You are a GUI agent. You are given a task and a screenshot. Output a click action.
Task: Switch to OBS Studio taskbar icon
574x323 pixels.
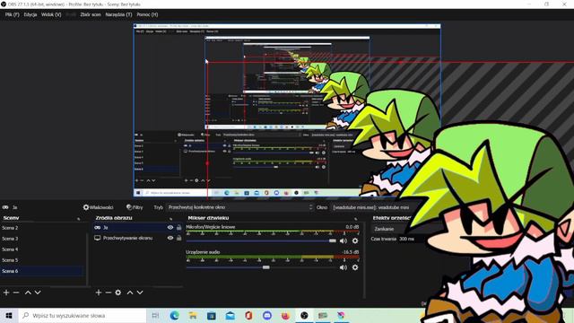pos(304,315)
